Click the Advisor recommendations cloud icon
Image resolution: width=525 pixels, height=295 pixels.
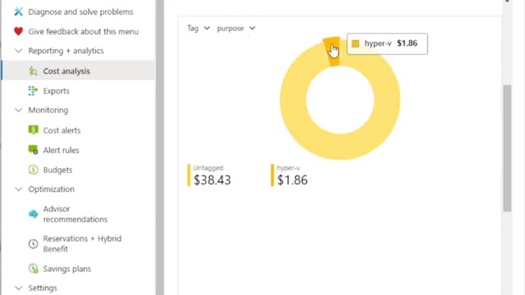tap(33, 214)
